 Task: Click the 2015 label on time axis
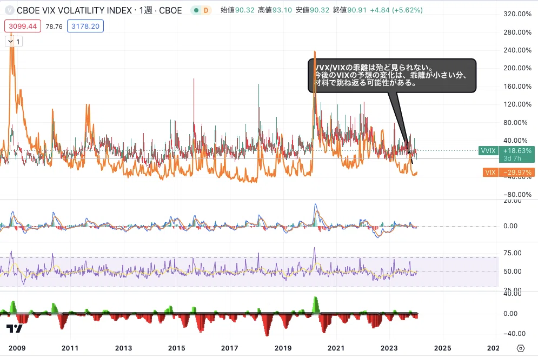pyautogui.click(x=177, y=348)
